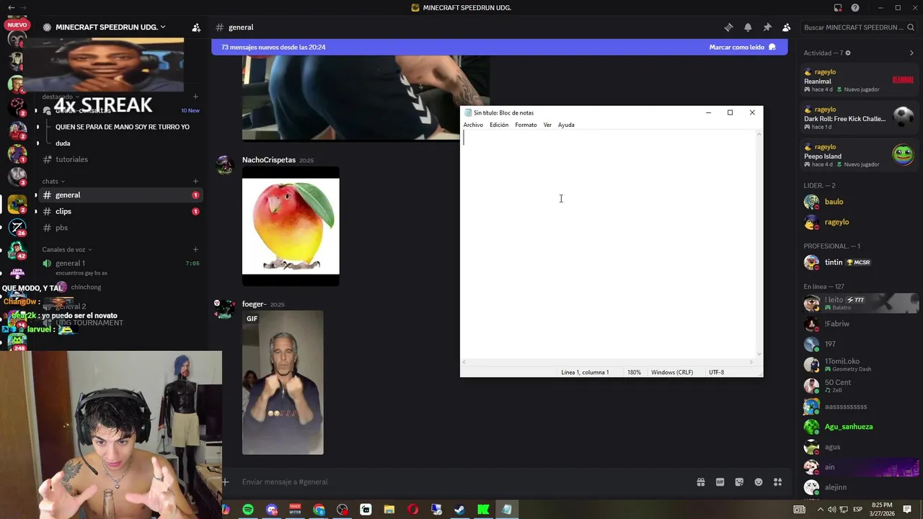This screenshot has width=923, height=519.
Task: Focus the Enviar mensaje a #general field
Action: tap(461, 482)
